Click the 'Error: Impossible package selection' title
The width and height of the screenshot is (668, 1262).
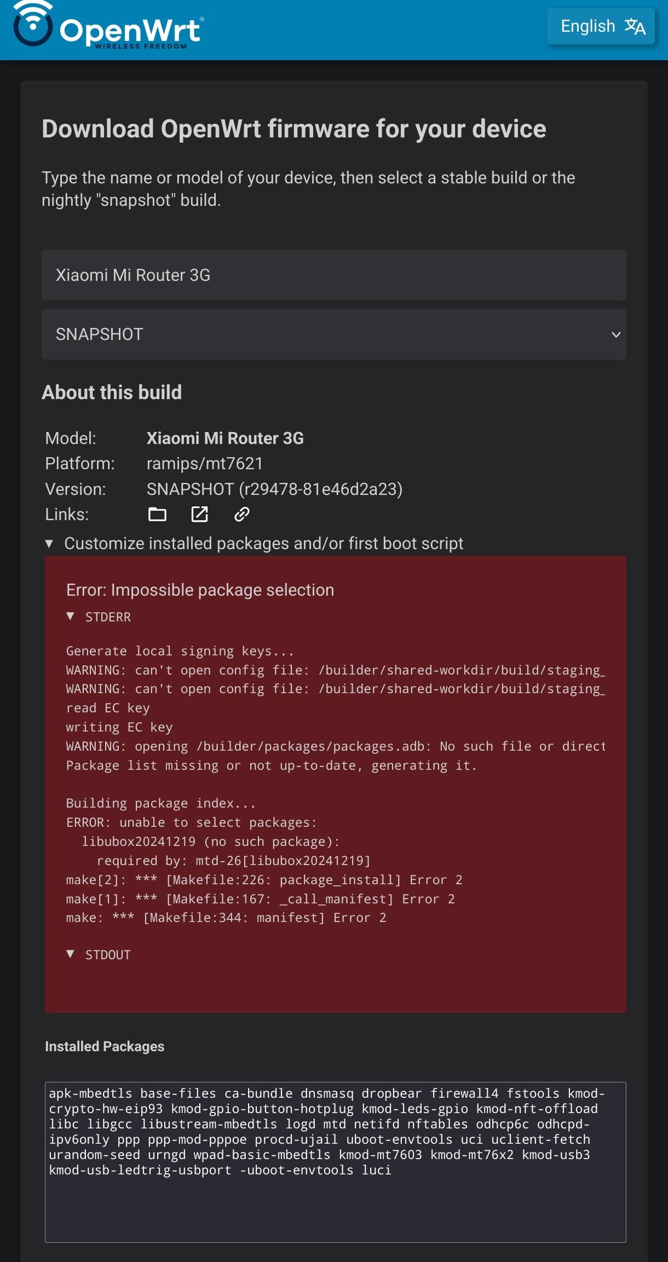[200, 590]
